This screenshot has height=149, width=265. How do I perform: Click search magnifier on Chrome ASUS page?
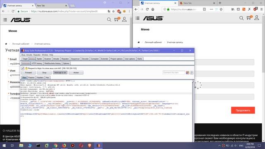pos(109,19)
